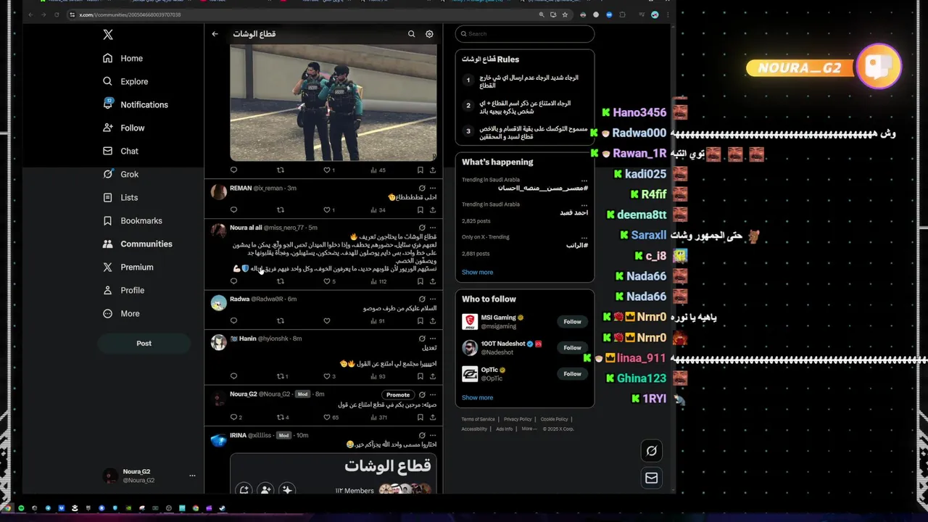Open the Grok floating button
The image size is (928, 522).
coord(651,451)
